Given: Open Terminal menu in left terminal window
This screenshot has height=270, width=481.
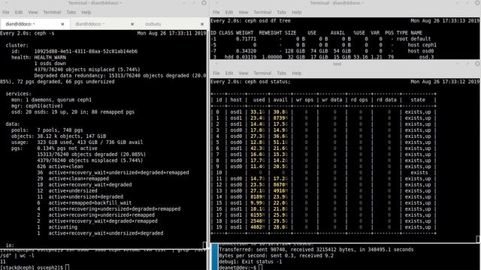Looking at the screenshot, I should (x=52, y=12).
